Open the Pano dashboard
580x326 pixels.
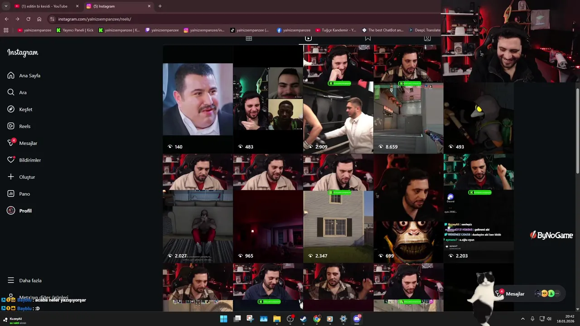coord(19,194)
